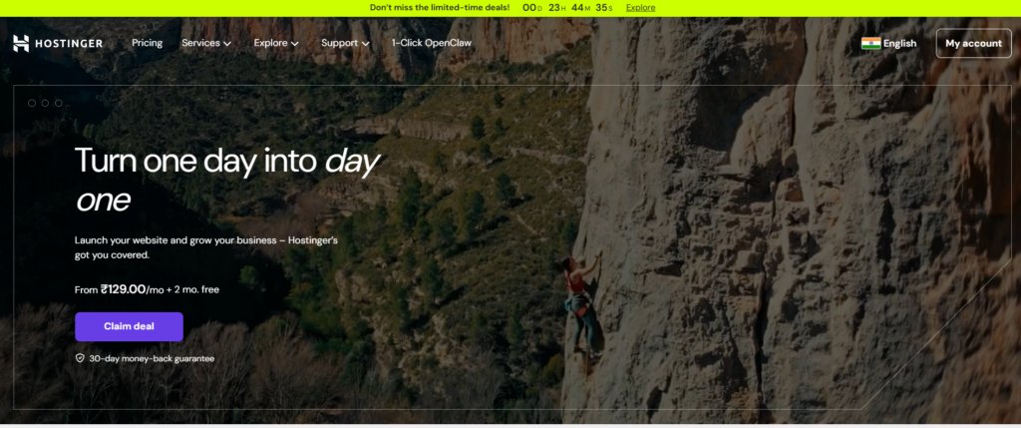Click the Hostinger H logo icon
The height and width of the screenshot is (428, 1021).
point(21,43)
